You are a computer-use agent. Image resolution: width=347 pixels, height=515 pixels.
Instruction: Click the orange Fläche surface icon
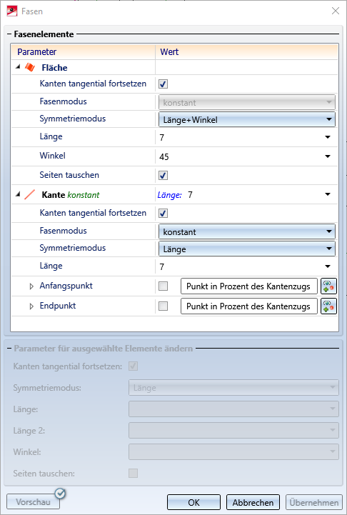(x=30, y=68)
